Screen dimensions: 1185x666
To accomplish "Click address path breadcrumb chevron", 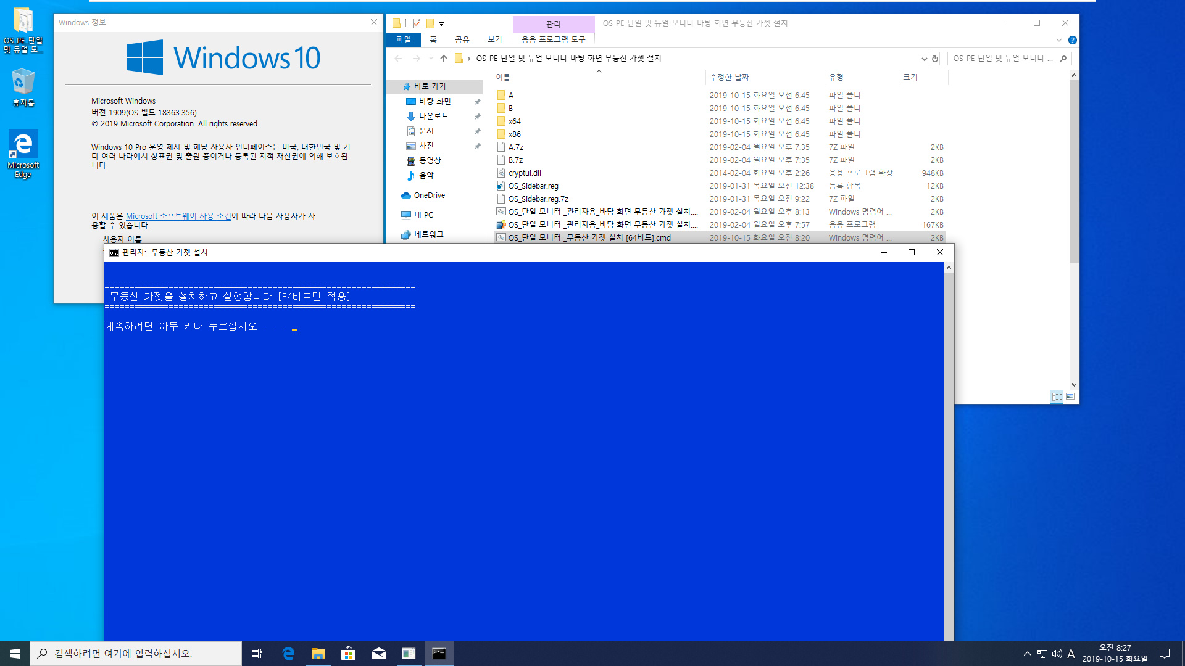I will (469, 59).
